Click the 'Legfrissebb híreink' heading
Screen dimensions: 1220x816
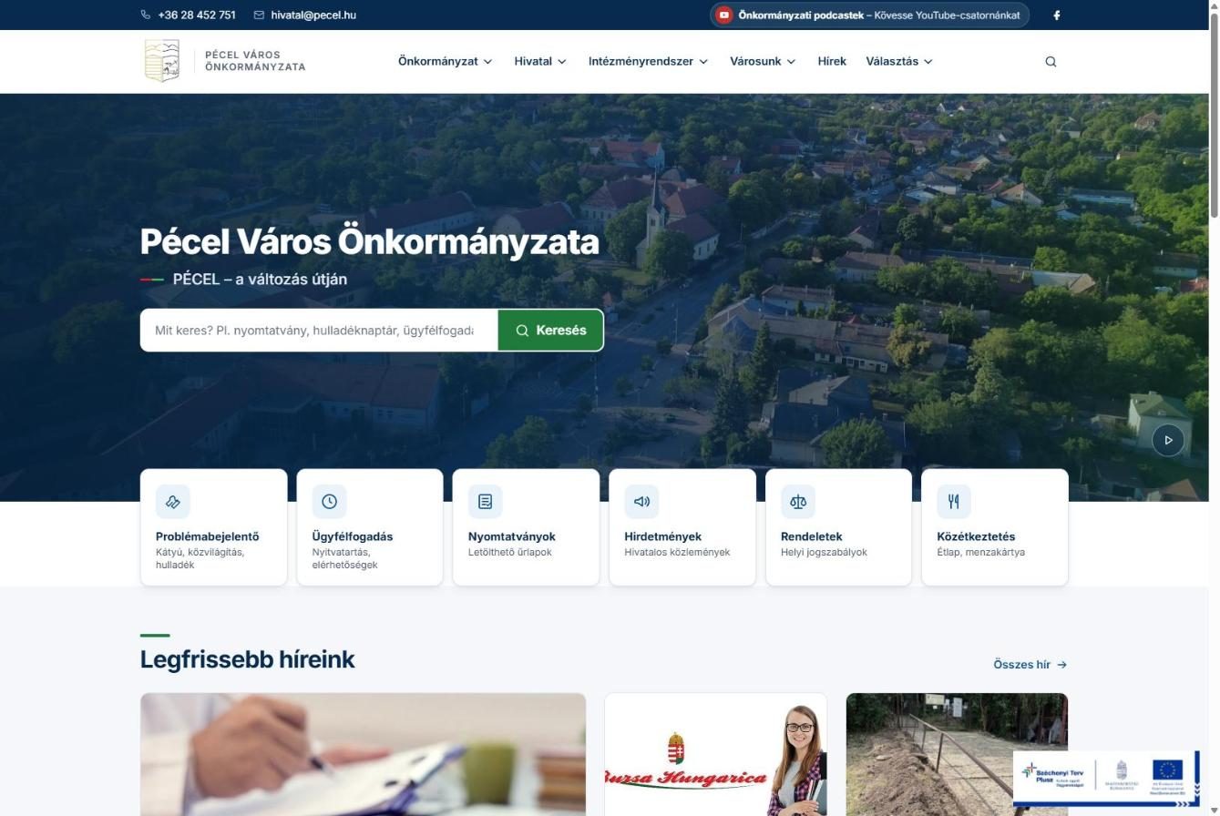[248, 659]
